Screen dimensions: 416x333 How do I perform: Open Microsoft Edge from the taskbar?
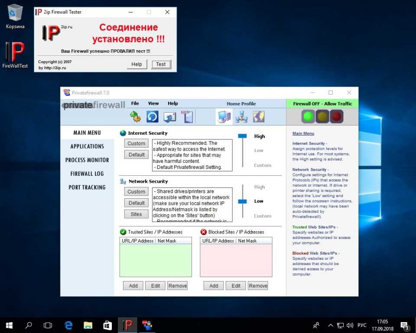[x=68, y=325]
